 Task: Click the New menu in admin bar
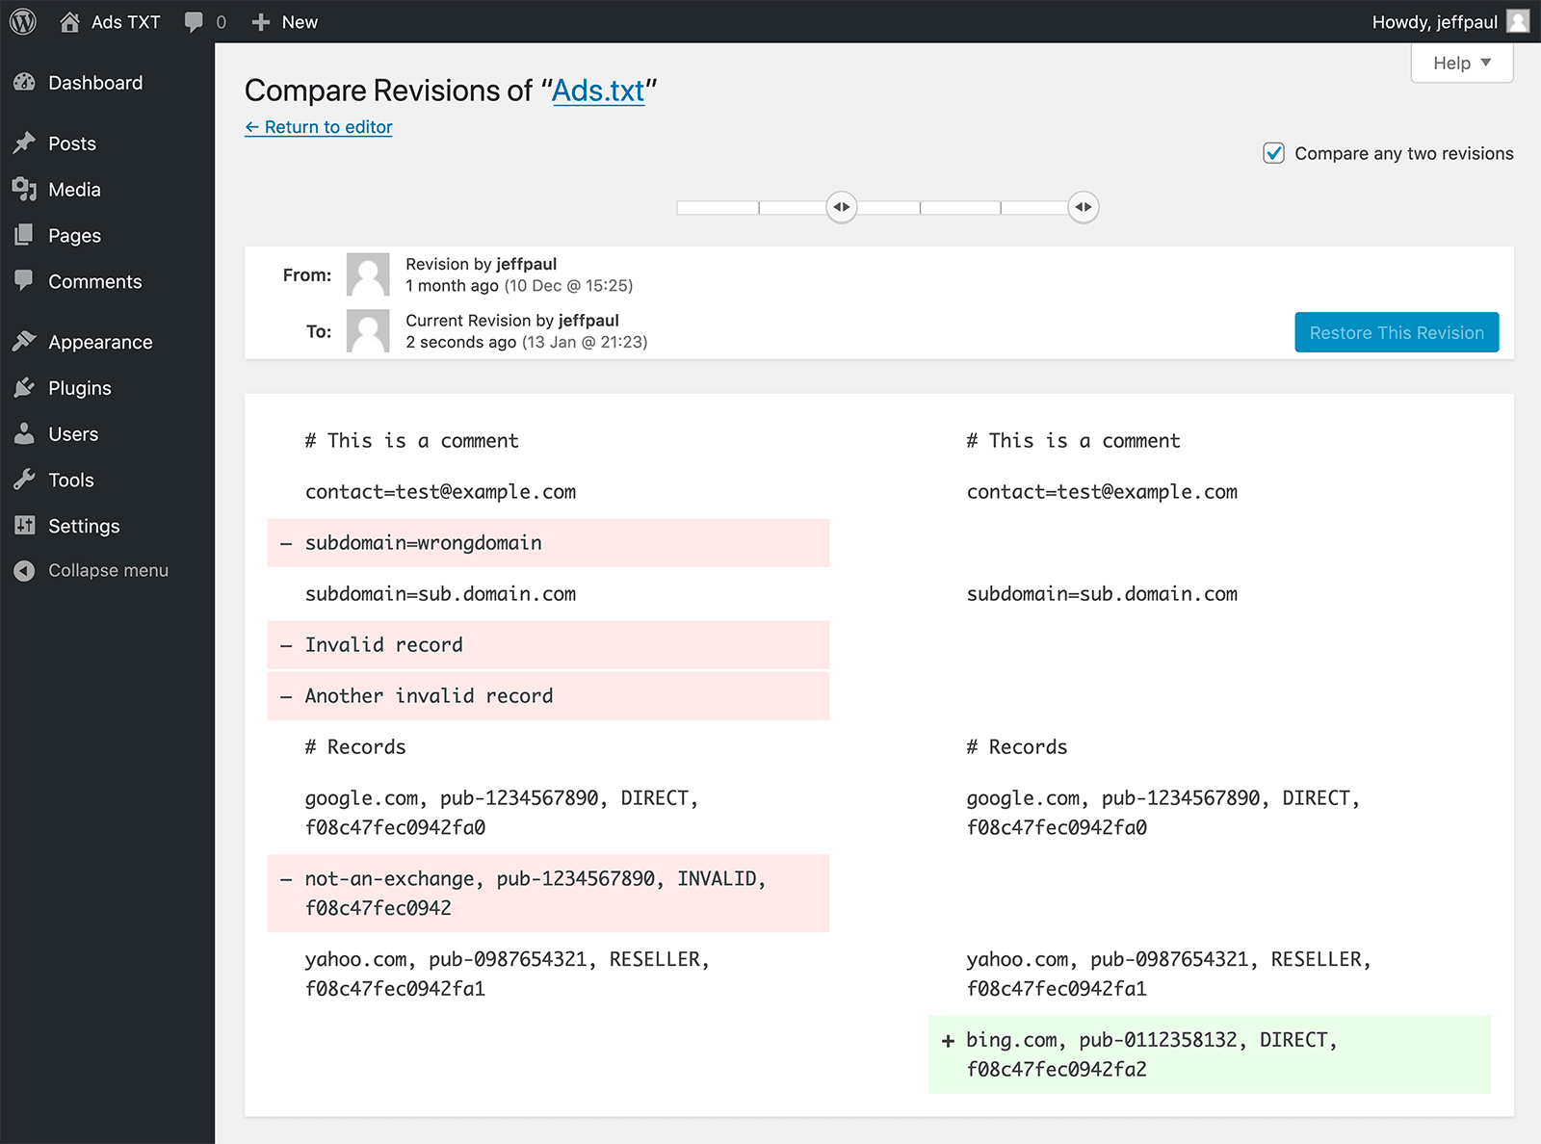click(284, 22)
